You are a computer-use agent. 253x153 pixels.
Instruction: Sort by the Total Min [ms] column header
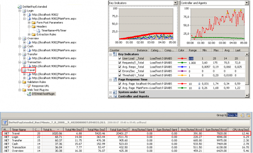[73, 130]
